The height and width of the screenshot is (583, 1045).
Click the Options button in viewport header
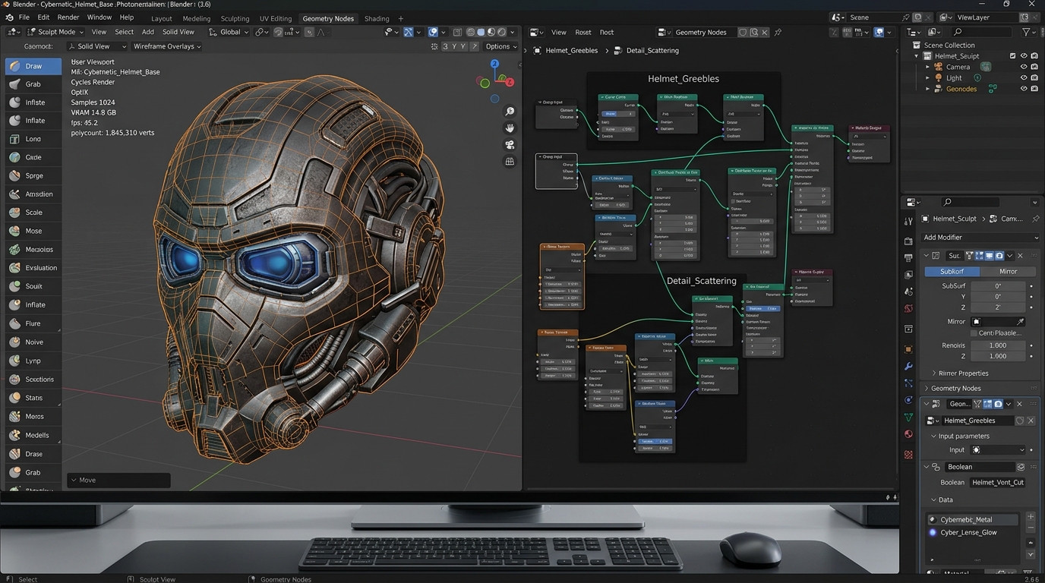pos(500,46)
